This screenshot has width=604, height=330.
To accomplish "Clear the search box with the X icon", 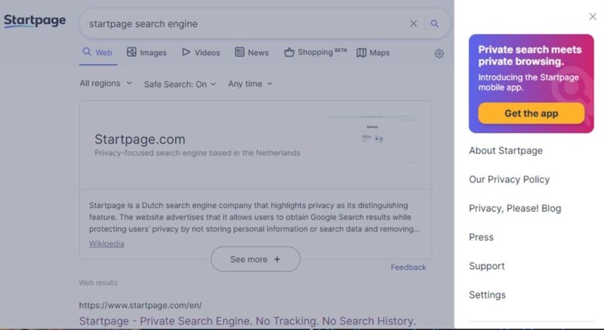I will [413, 24].
